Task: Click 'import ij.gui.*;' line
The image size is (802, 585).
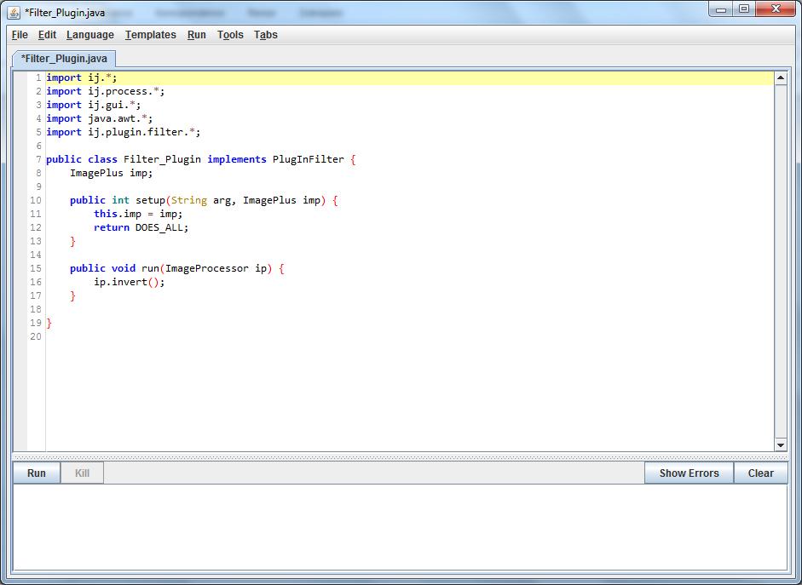Action: click(94, 105)
